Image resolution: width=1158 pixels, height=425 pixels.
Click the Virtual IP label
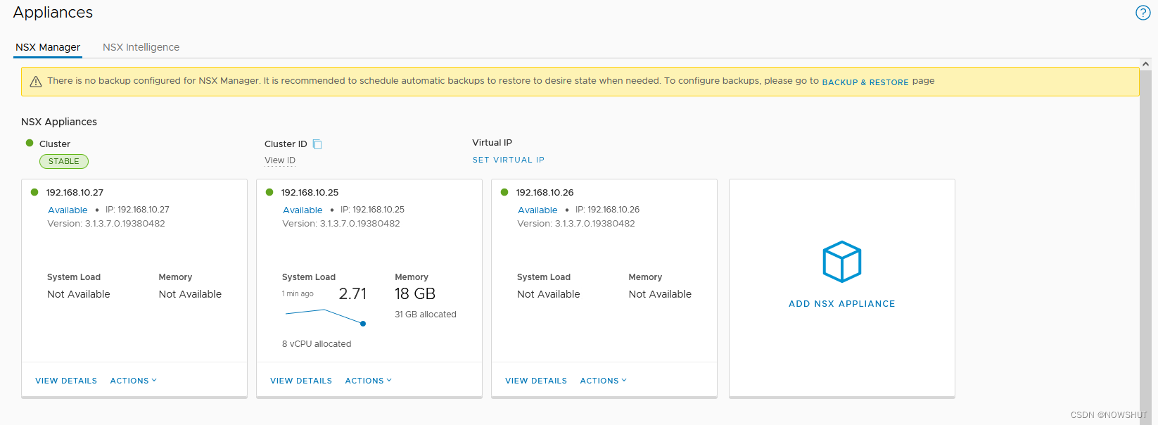pos(492,143)
